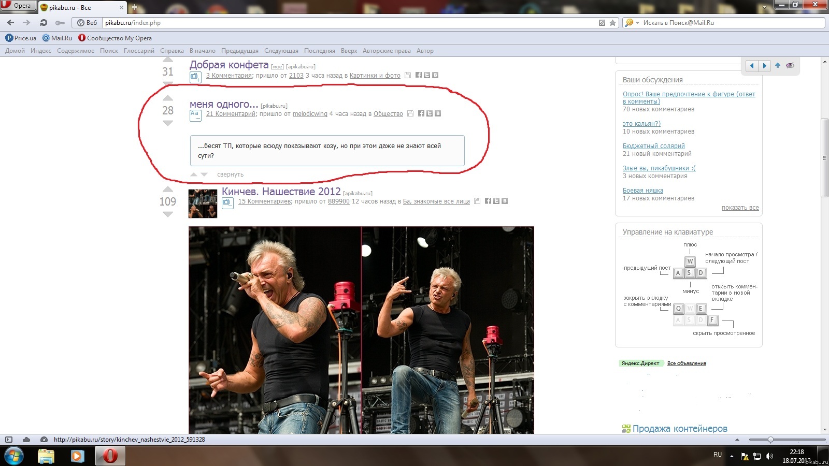Bookmark page with the star icon

pos(612,23)
